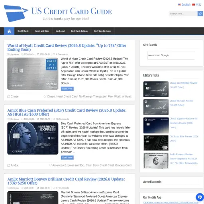This screenshot has height=204, width=204.
Task: Open the comments link on Hyatt post
Action: point(62,54)
